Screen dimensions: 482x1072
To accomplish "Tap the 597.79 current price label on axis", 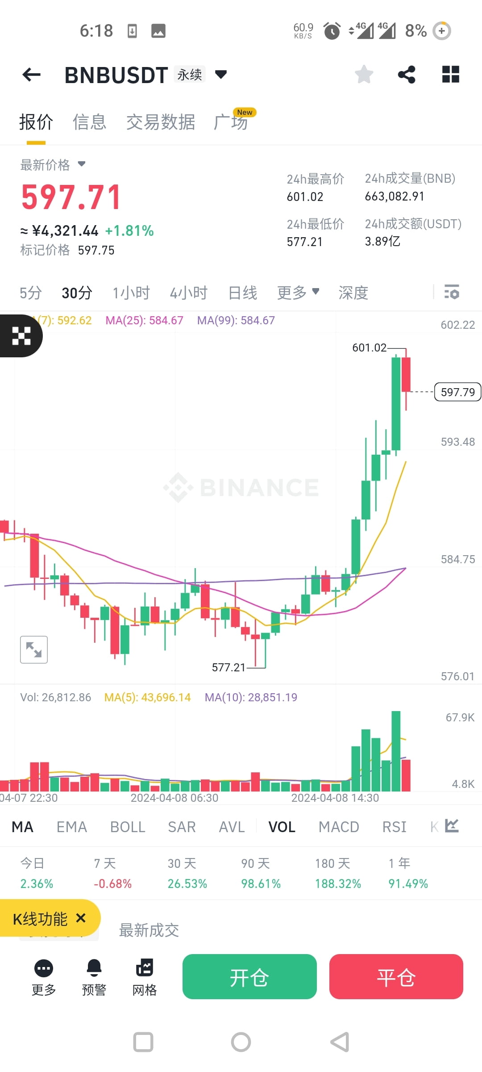I will (x=458, y=392).
